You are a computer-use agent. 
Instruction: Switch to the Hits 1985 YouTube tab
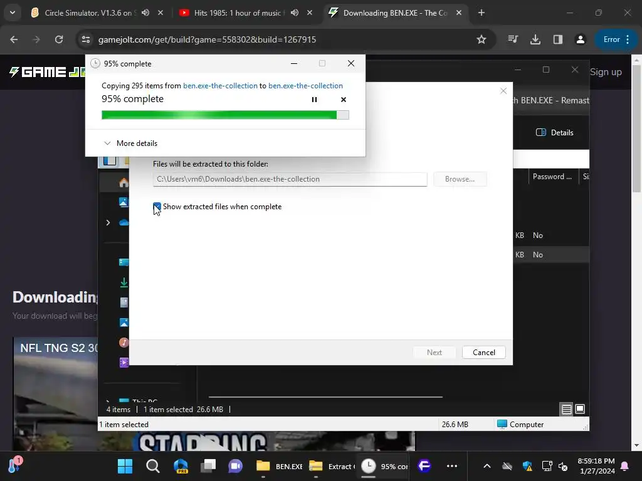point(238,13)
